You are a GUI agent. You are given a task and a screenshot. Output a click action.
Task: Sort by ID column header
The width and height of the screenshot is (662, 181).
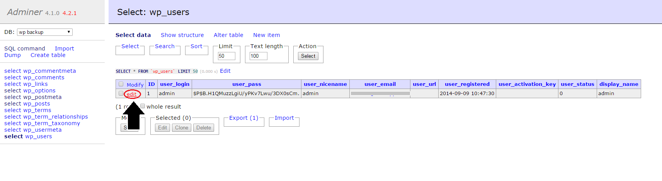point(151,84)
